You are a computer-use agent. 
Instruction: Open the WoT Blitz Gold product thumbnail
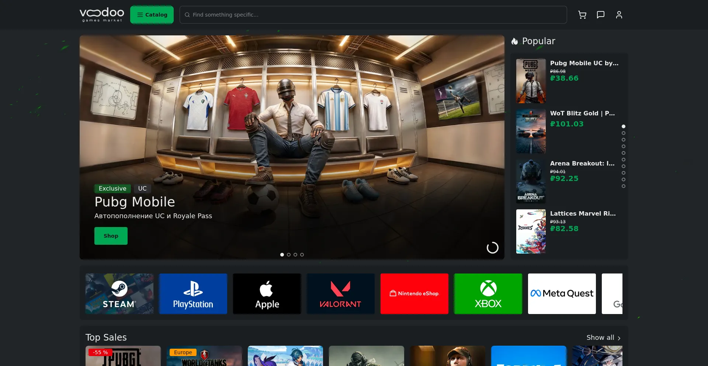point(531,131)
